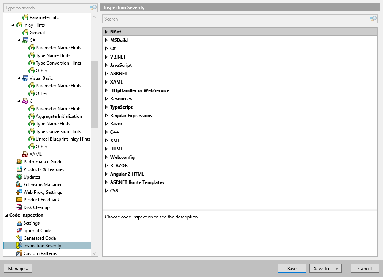383x277 pixels.
Task: Click the search icon in left search box
Action: point(93,8)
